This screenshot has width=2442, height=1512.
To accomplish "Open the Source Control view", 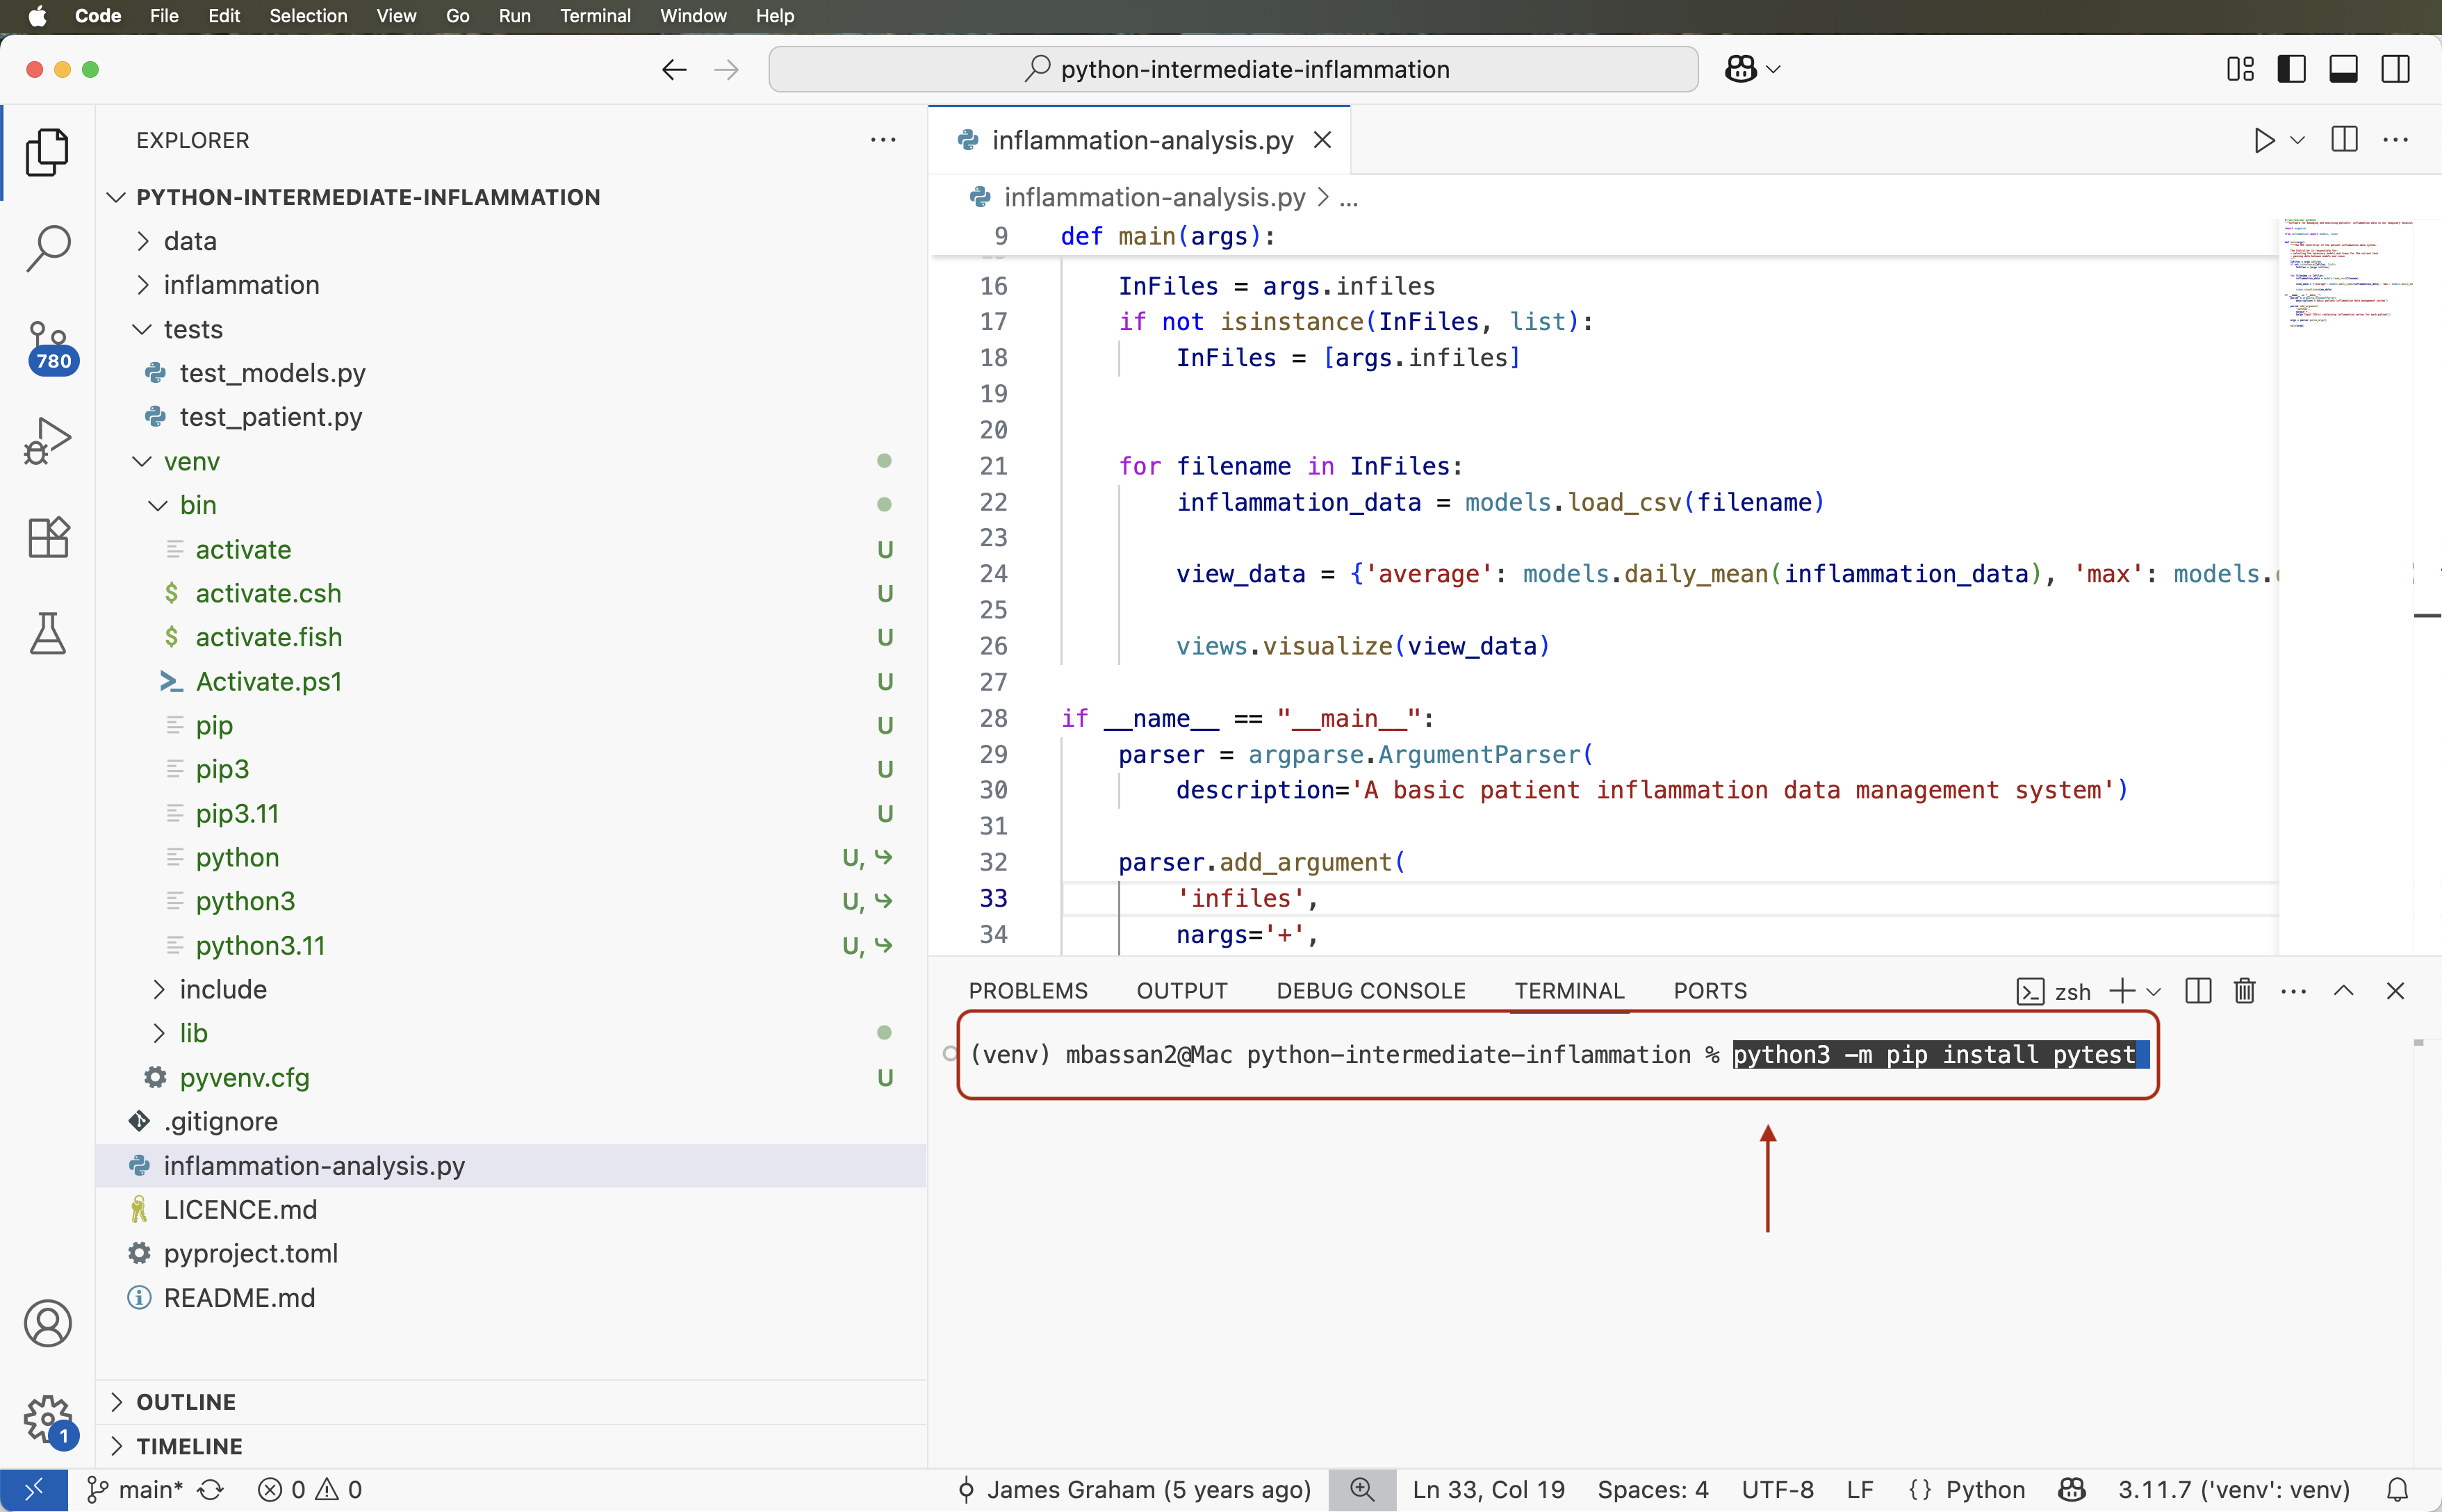I will click(47, 345).
